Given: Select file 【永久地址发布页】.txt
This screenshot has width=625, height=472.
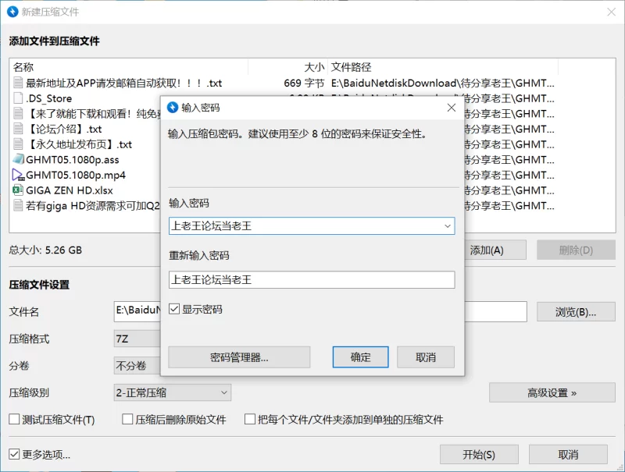Looking at the screenshot, I should tap(79, 144).
